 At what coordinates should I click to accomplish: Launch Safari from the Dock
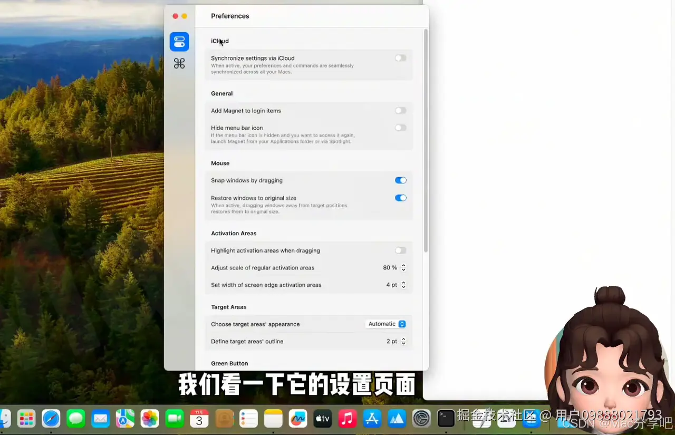point(51,419)
